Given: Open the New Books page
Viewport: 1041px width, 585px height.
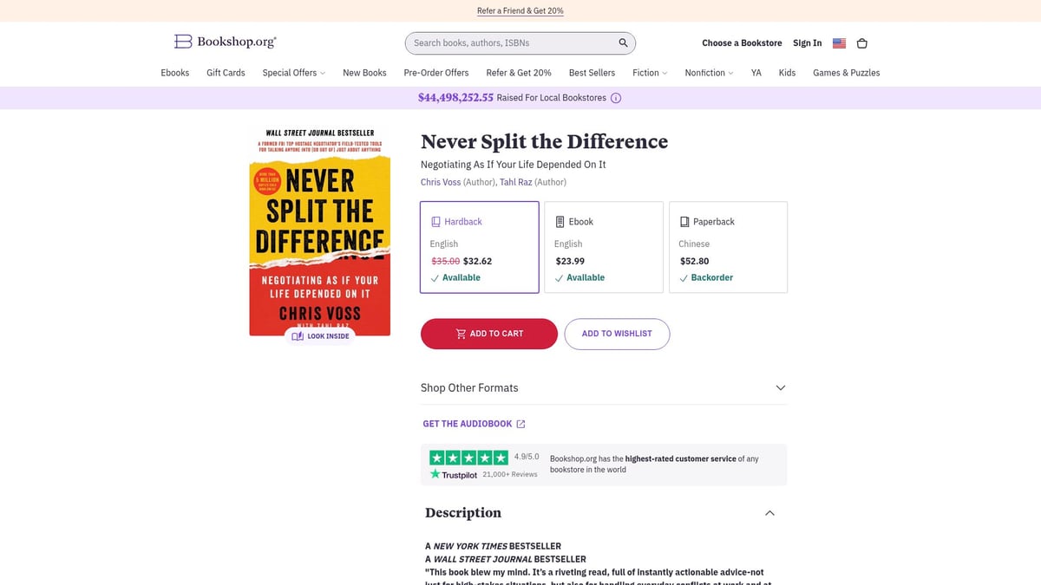Looking at the screenshot, I should tap(364, 73).
